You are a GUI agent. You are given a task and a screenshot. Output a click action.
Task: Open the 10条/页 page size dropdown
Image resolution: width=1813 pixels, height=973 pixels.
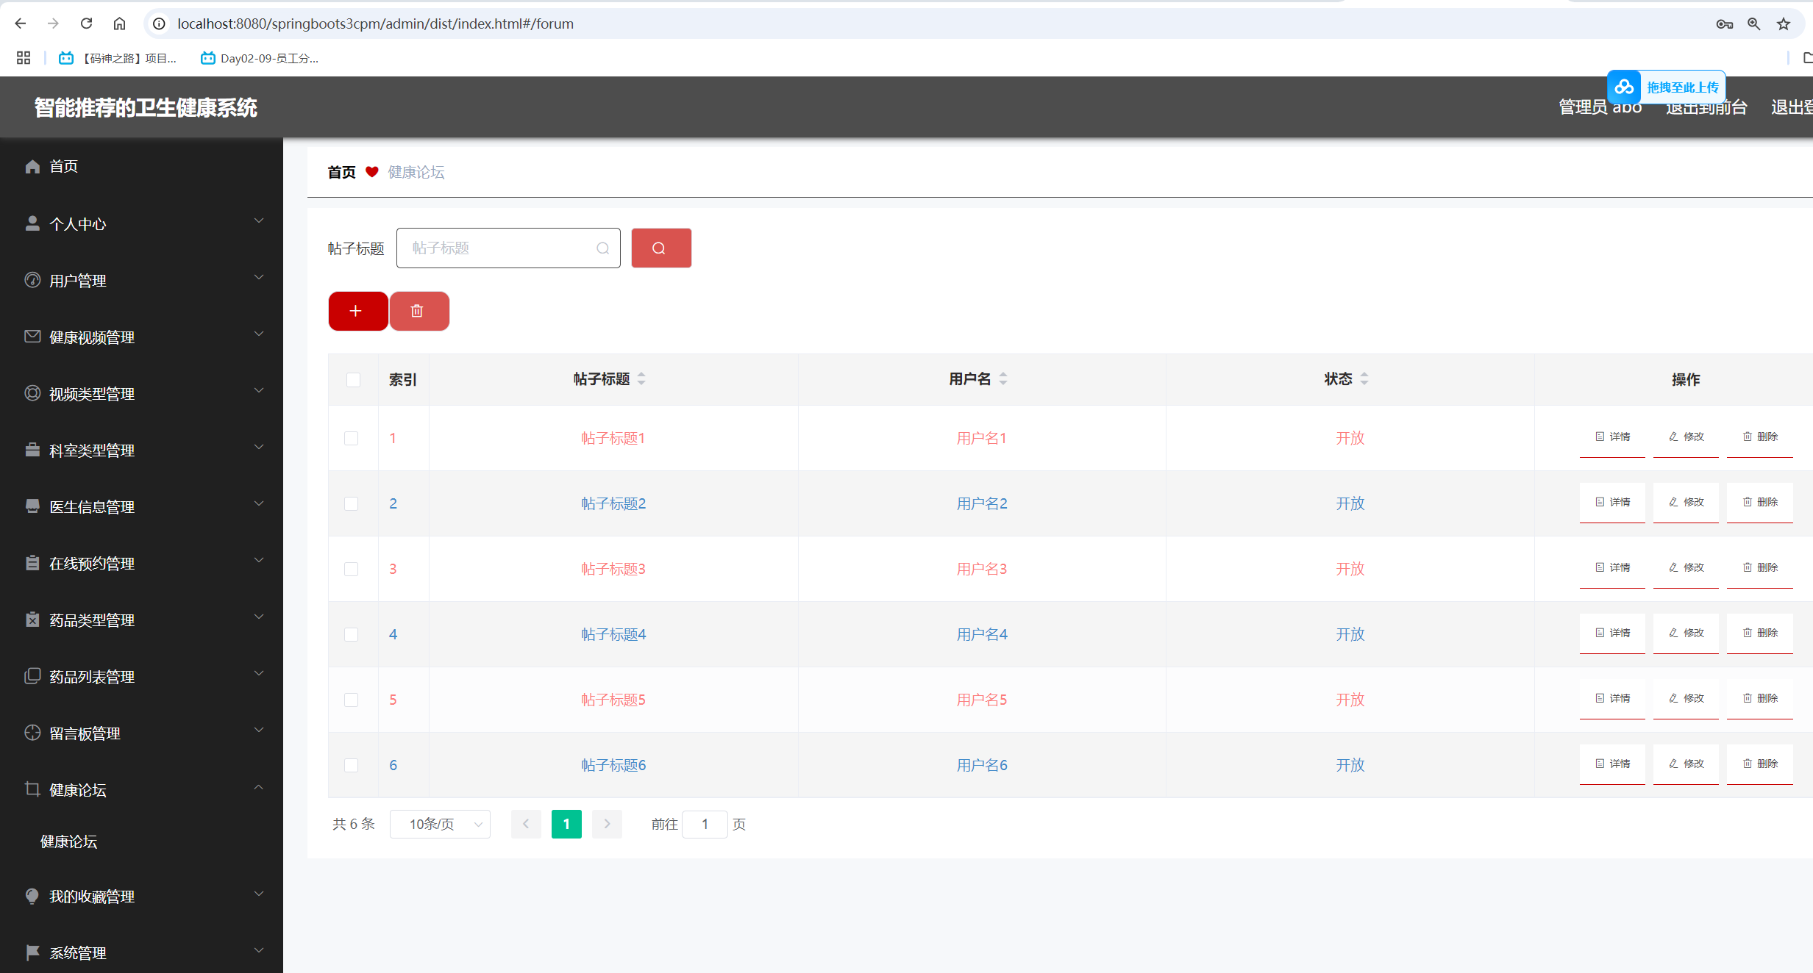pos(440,824)
